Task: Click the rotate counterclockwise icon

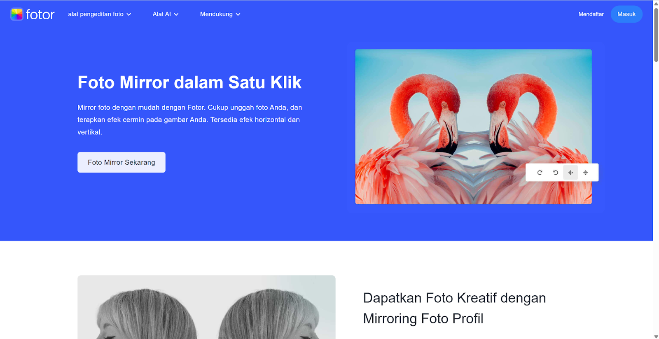Action: tap(555, 173)
